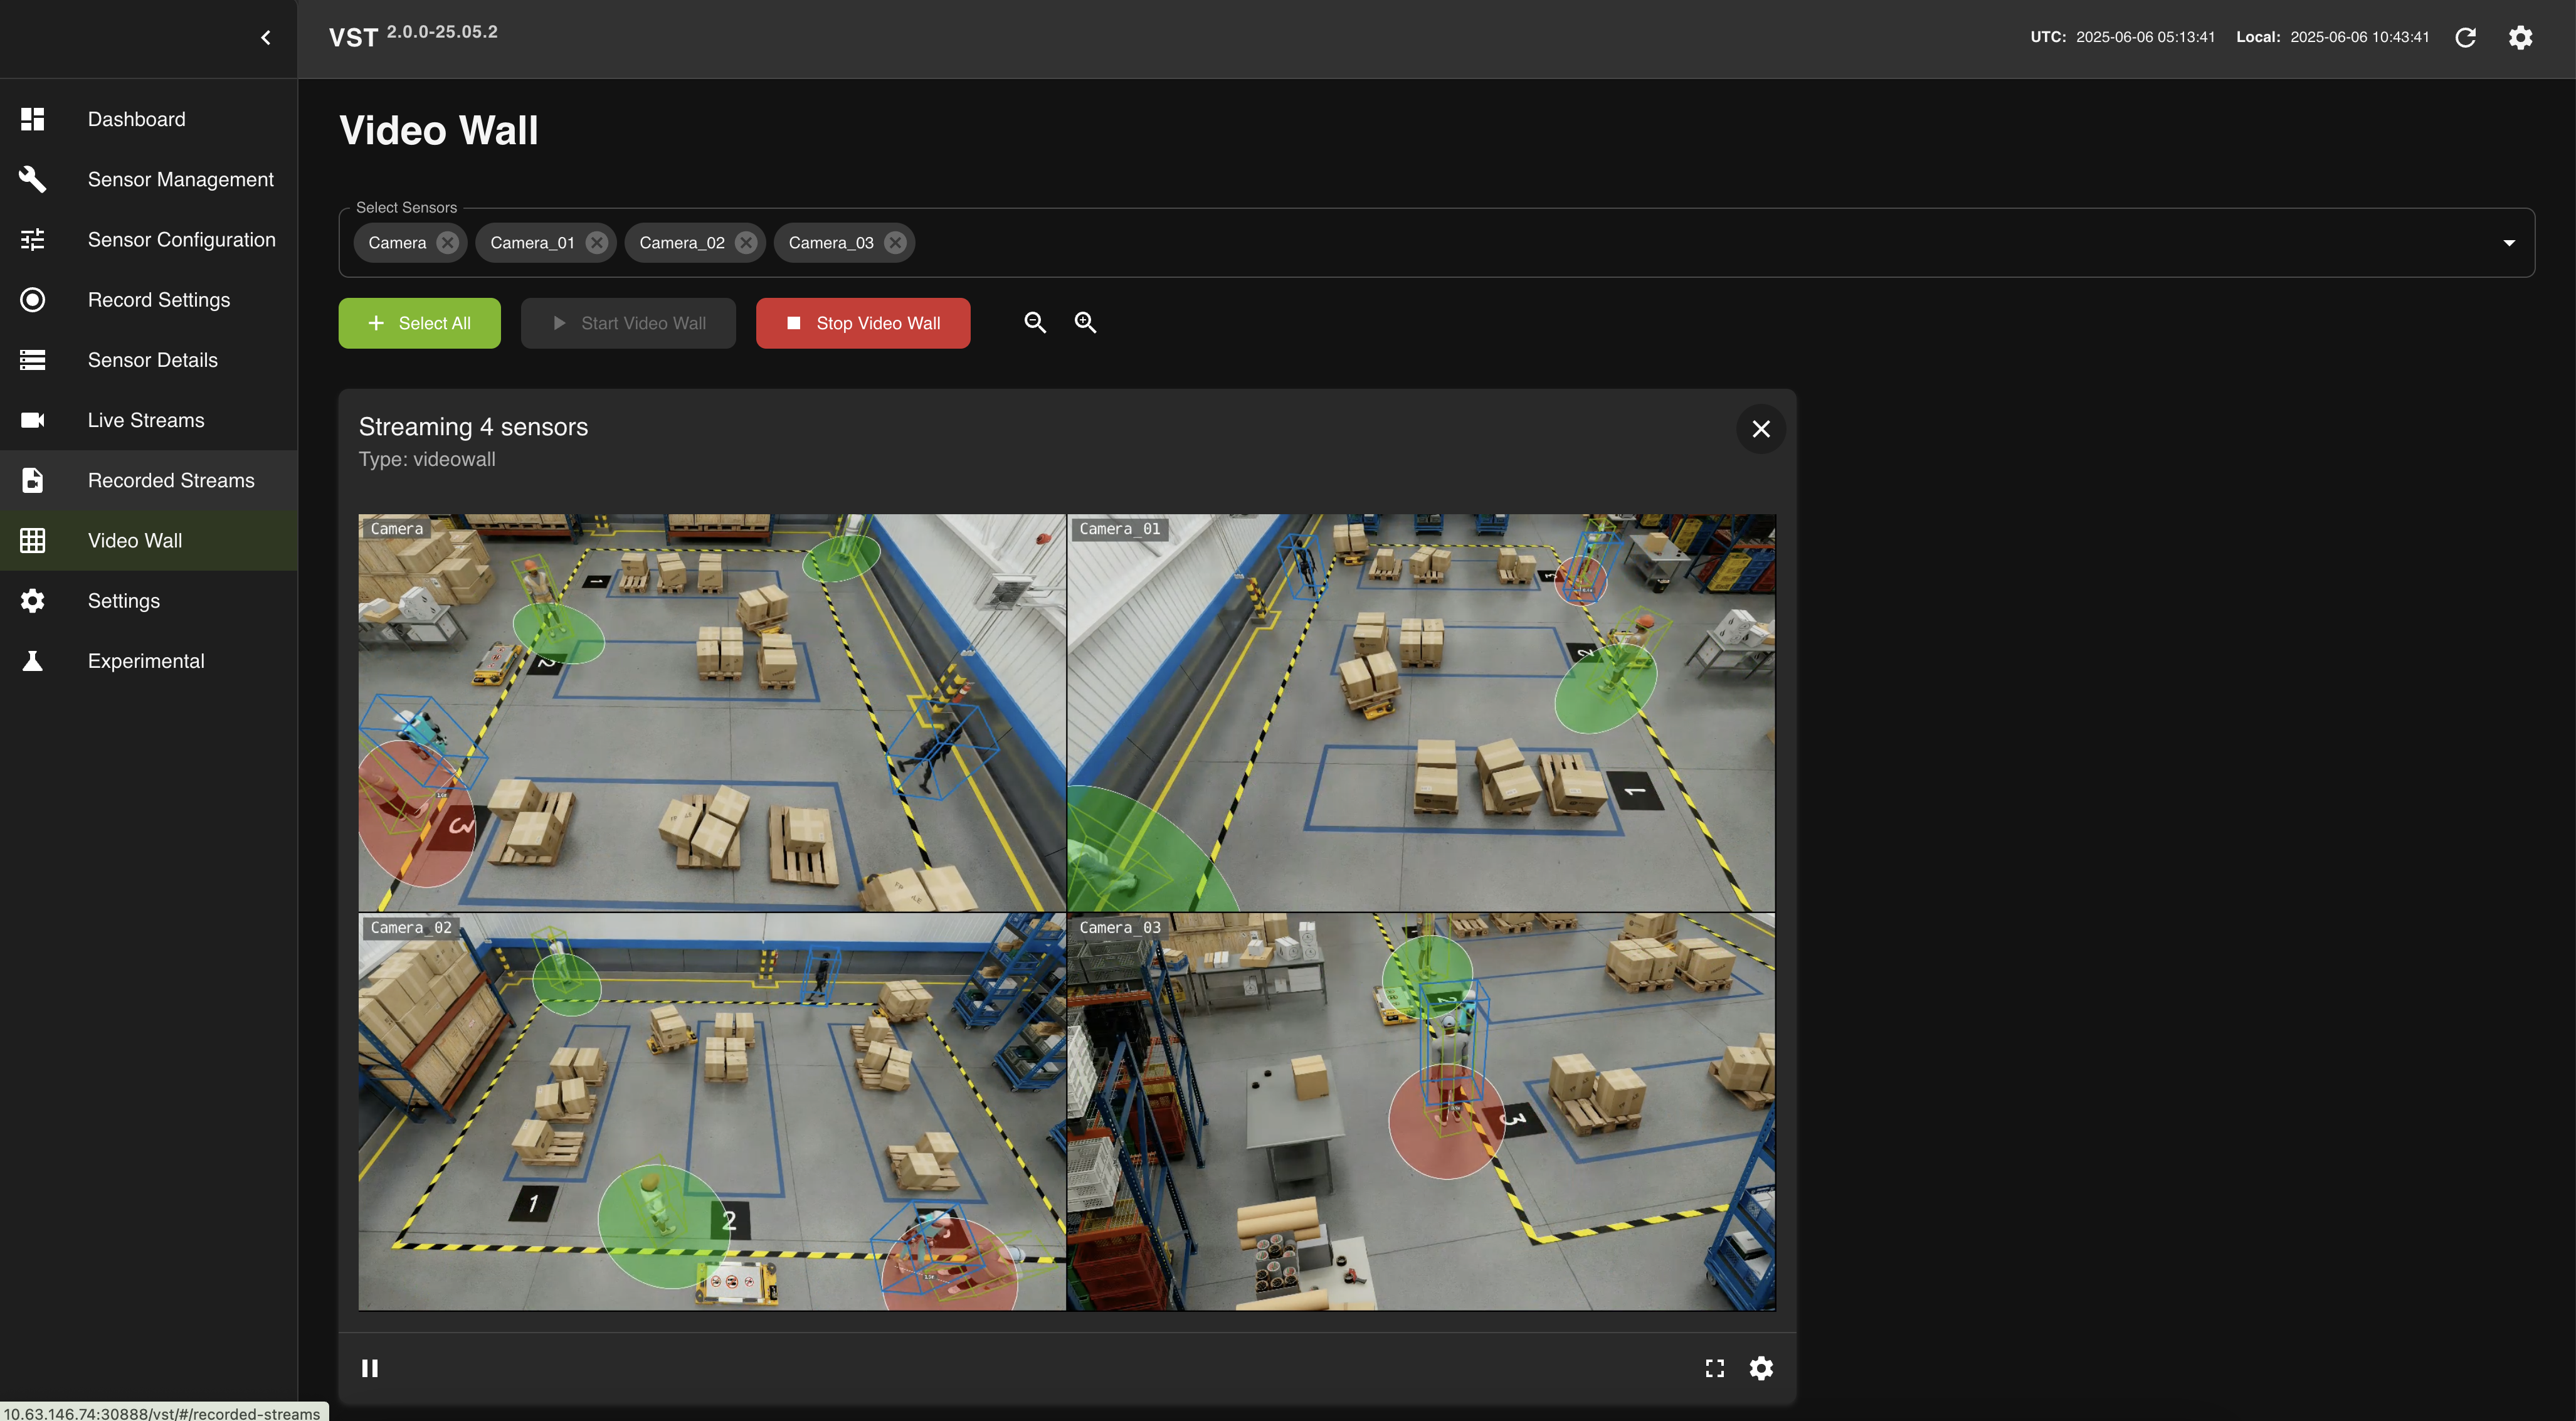This screenshot has height=1421, width=2576.
Task: Select the Experimental flask icon
Action: tap(32, 660)
